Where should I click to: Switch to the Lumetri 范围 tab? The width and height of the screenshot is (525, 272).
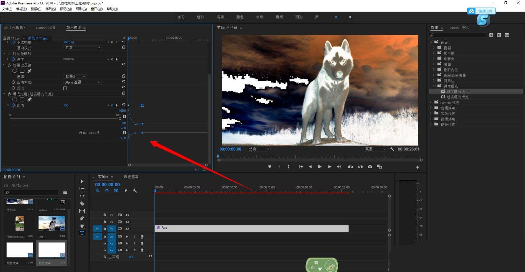[45, 28]
